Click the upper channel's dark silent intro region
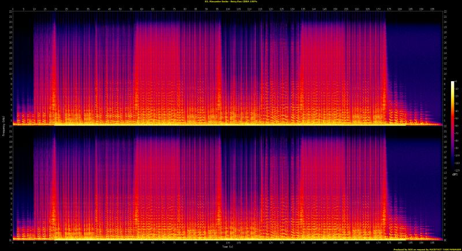The image size is (462, 251). point(22,58)
